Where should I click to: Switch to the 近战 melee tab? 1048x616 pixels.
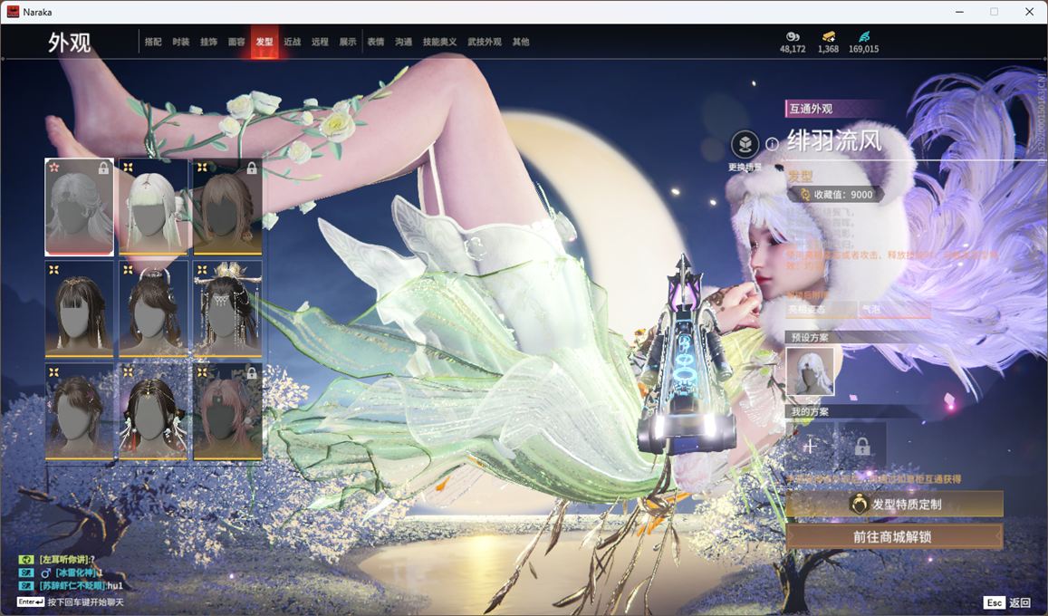(292, 42)
